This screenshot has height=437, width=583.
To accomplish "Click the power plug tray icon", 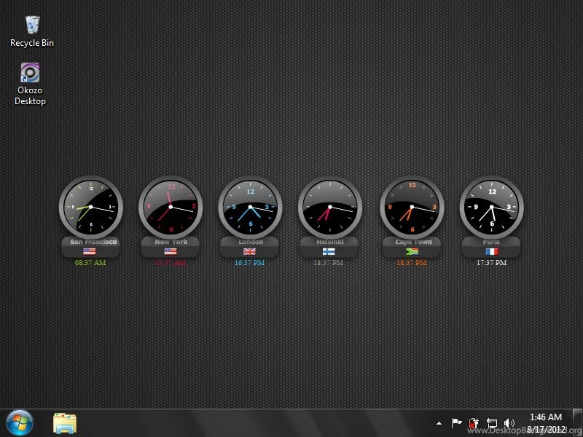I will point(474,422).
